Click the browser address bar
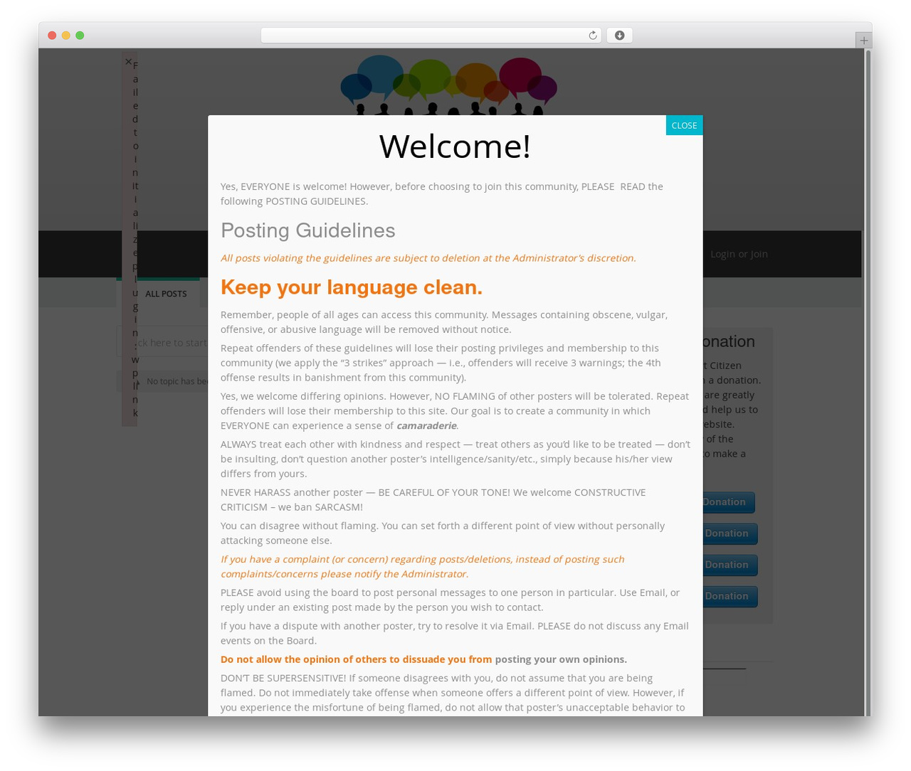The width and height of the screenshot is (911, 771). point(431,36)
